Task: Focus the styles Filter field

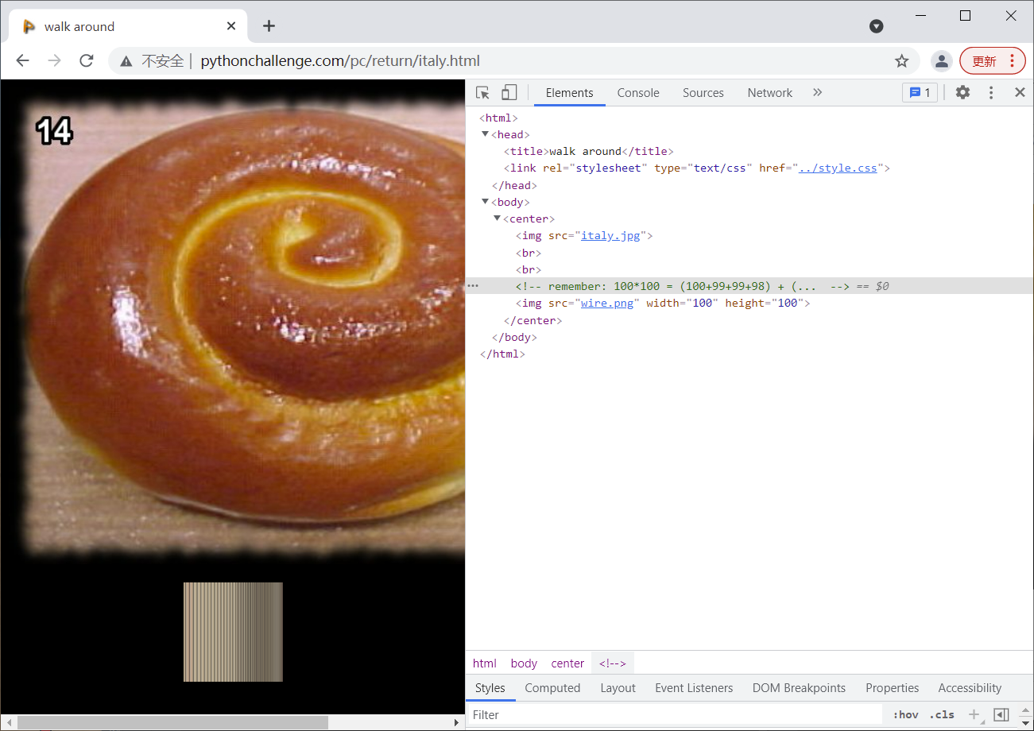Action: [x=676, y=715]
